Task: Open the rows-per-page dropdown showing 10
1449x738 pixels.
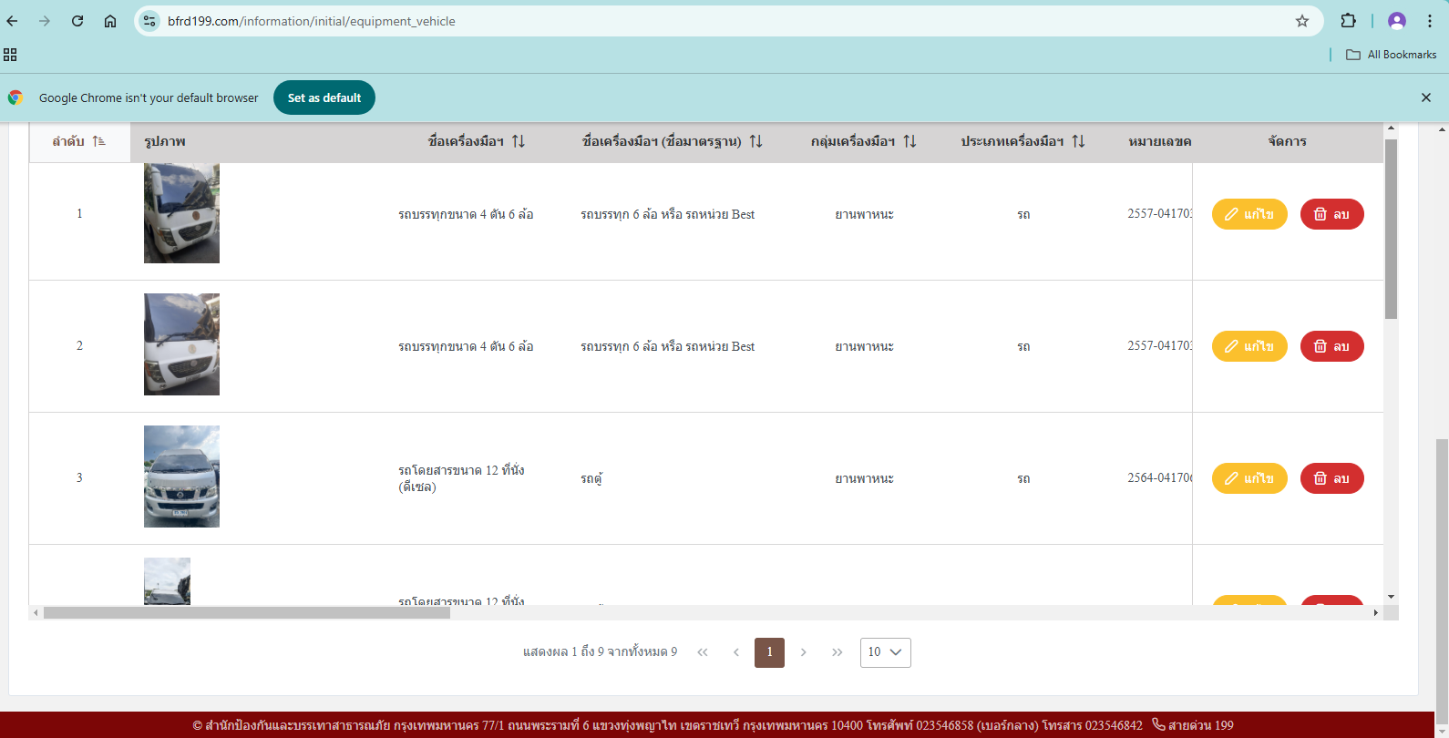Action: coord(885,652)
